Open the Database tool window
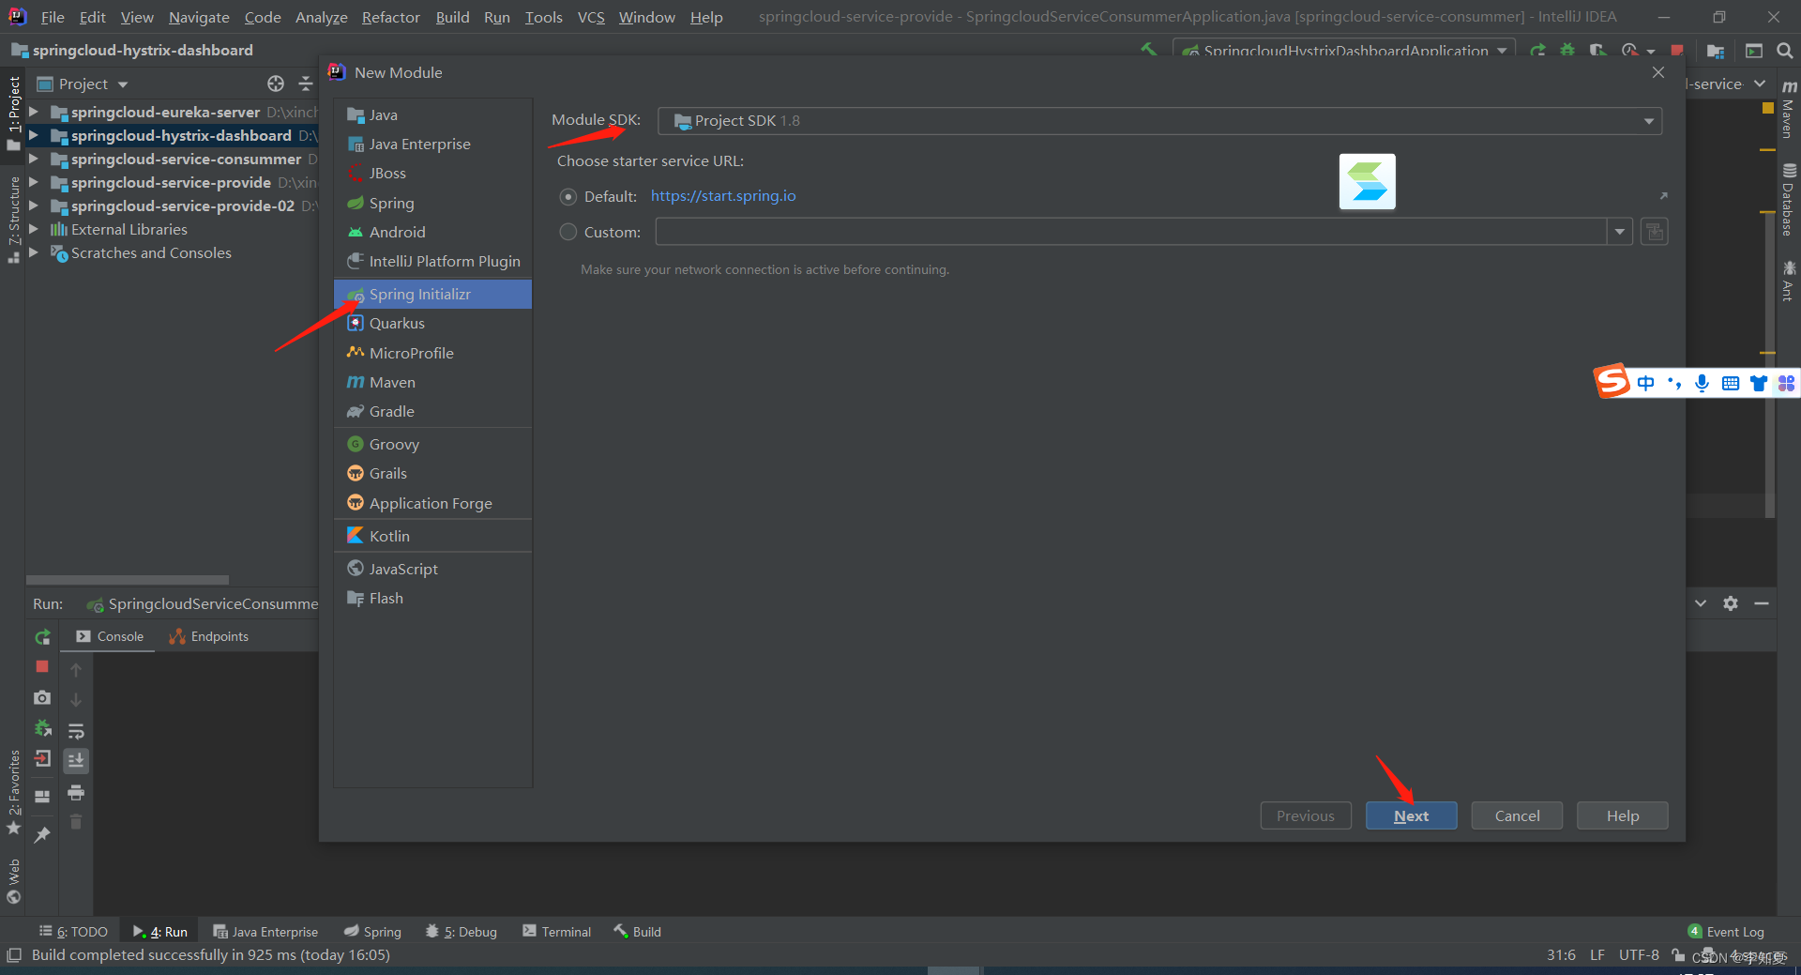The image size is (1801, 975). 1789,201
